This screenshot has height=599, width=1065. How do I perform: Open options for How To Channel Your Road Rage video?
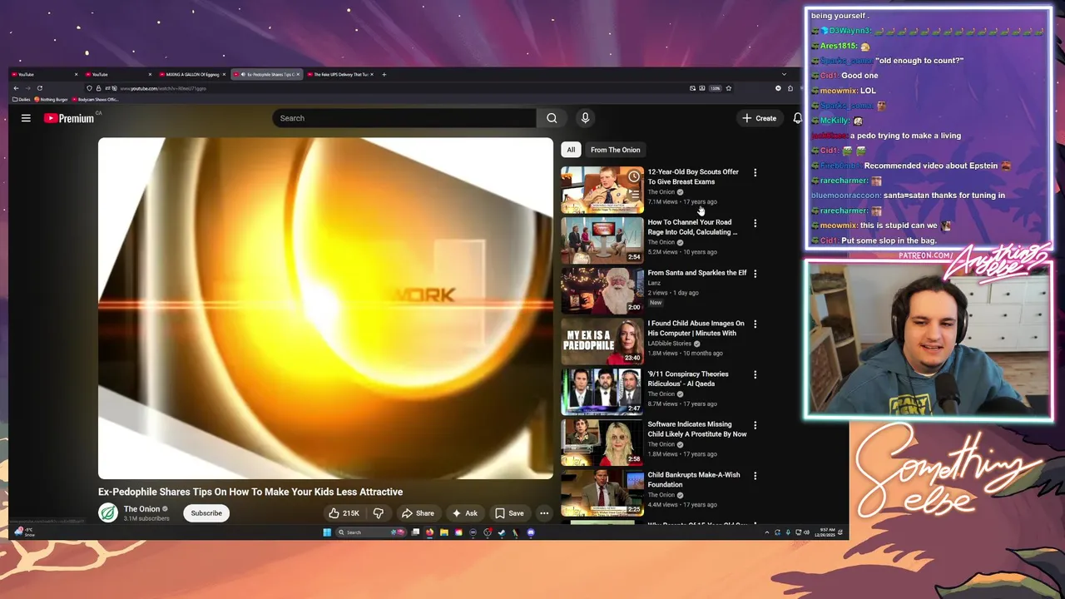coord(755,223)
